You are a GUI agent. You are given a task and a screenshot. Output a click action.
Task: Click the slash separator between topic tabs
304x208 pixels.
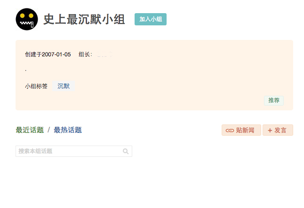48,130
